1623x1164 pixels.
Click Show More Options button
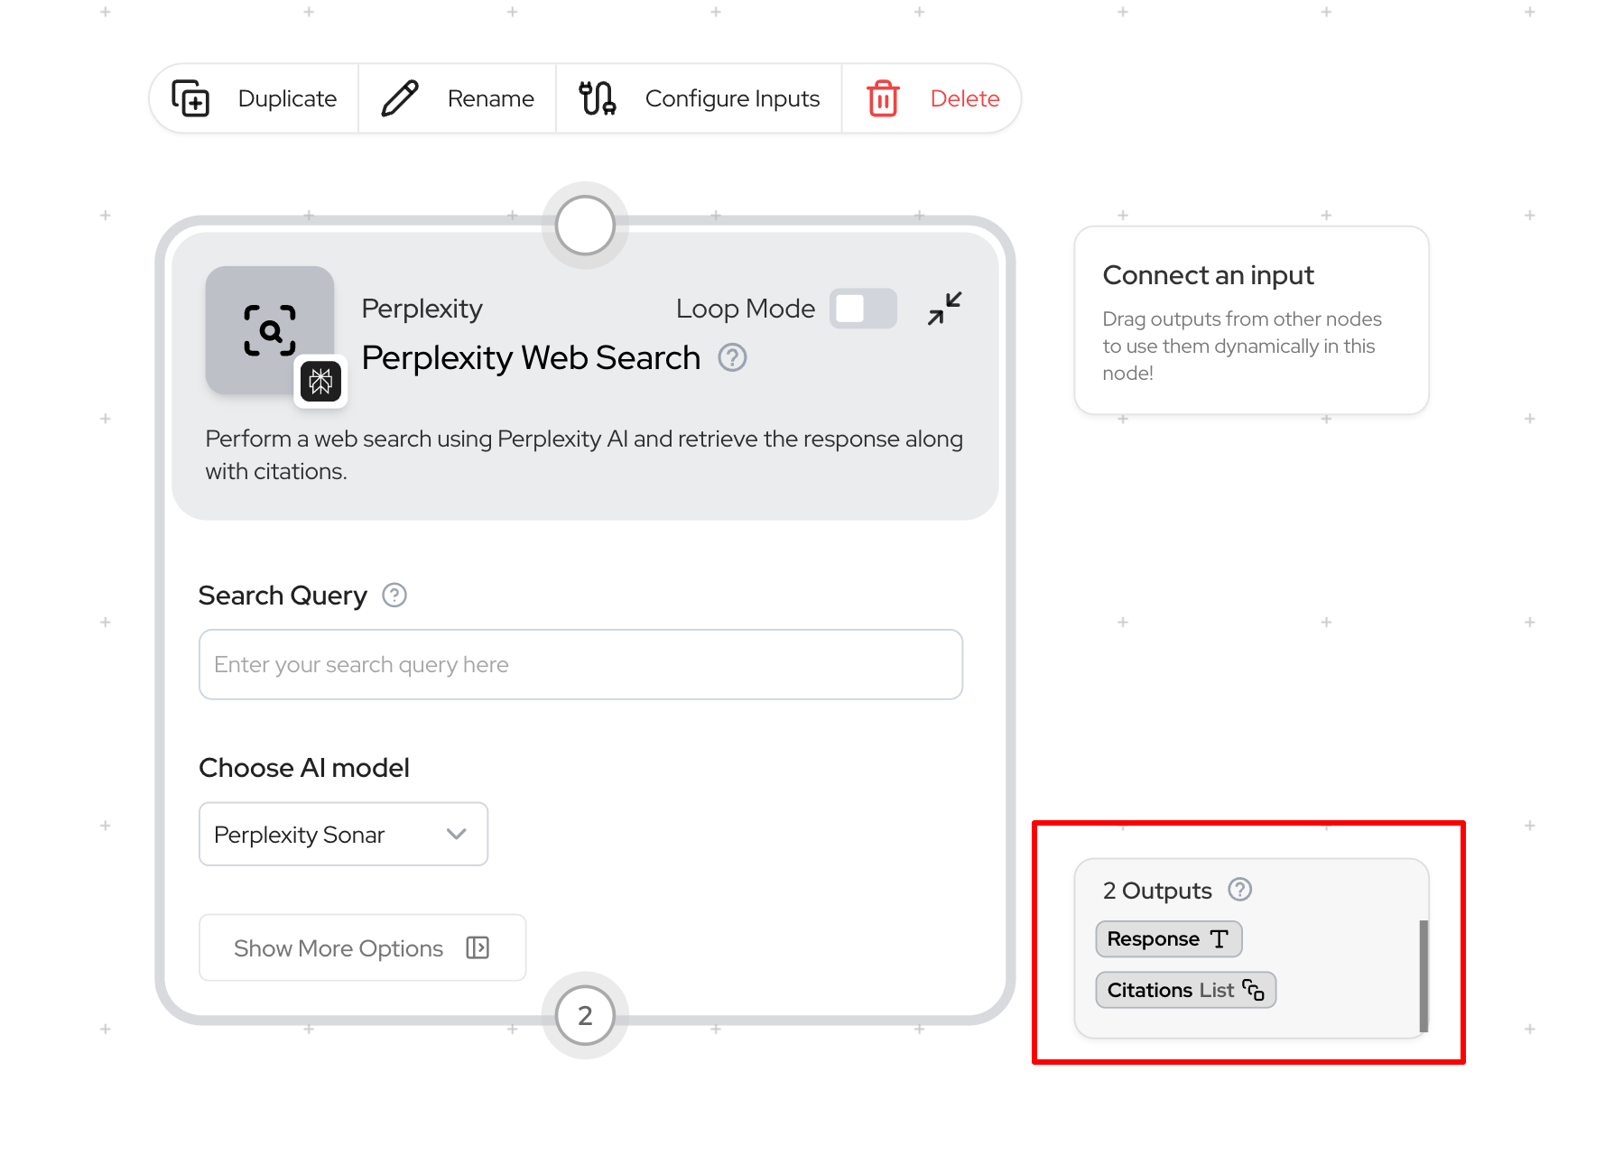coord(362,947)
